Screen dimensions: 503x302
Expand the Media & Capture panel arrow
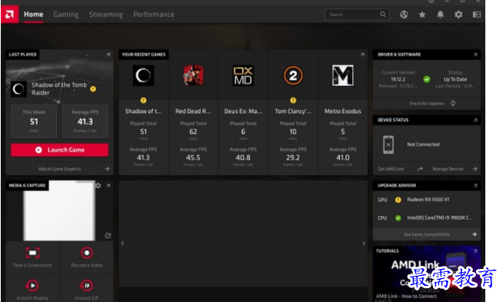tap(108, 186)
